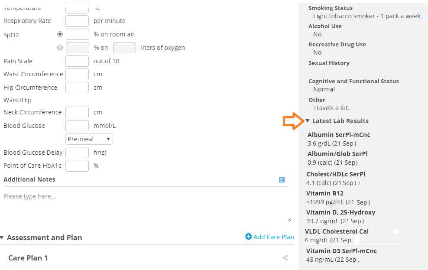Select the SpO2 on room air radio button

coord(60,34)
